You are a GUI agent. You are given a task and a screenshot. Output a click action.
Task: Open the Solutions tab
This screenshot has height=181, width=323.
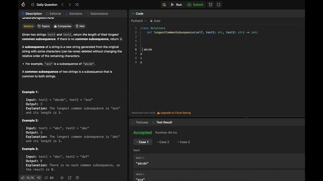click(74, 14)
